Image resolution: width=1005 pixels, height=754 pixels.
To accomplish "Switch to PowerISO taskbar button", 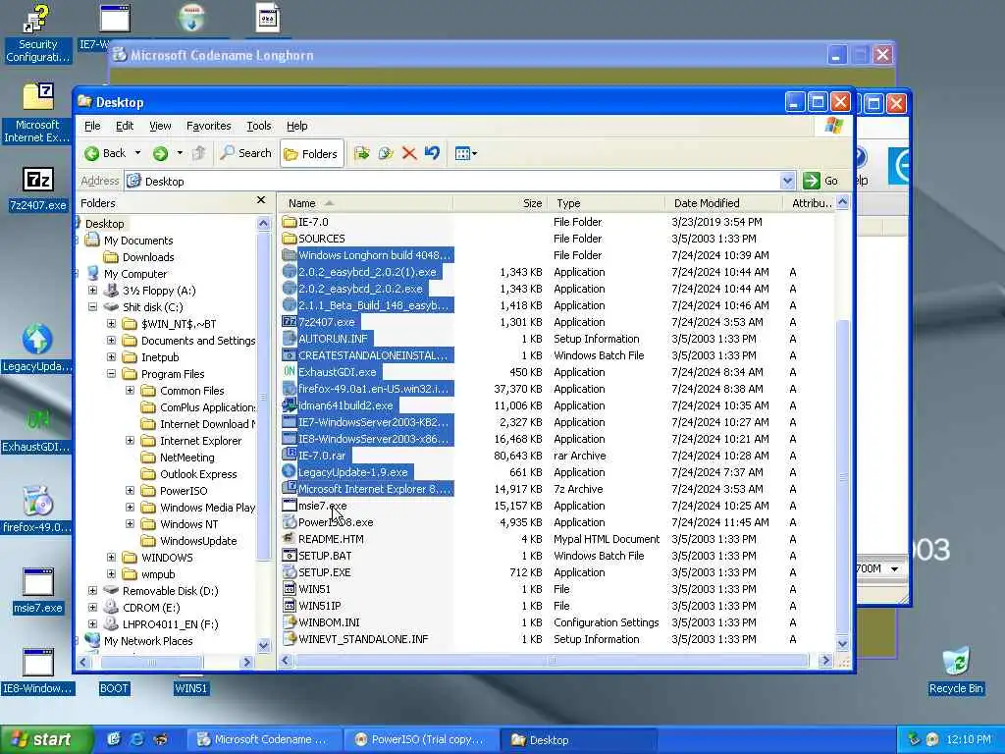I will click(x=420, y=740).
